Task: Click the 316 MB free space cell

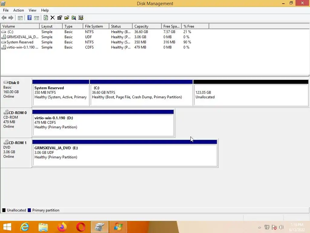Action: coord(169,42)
